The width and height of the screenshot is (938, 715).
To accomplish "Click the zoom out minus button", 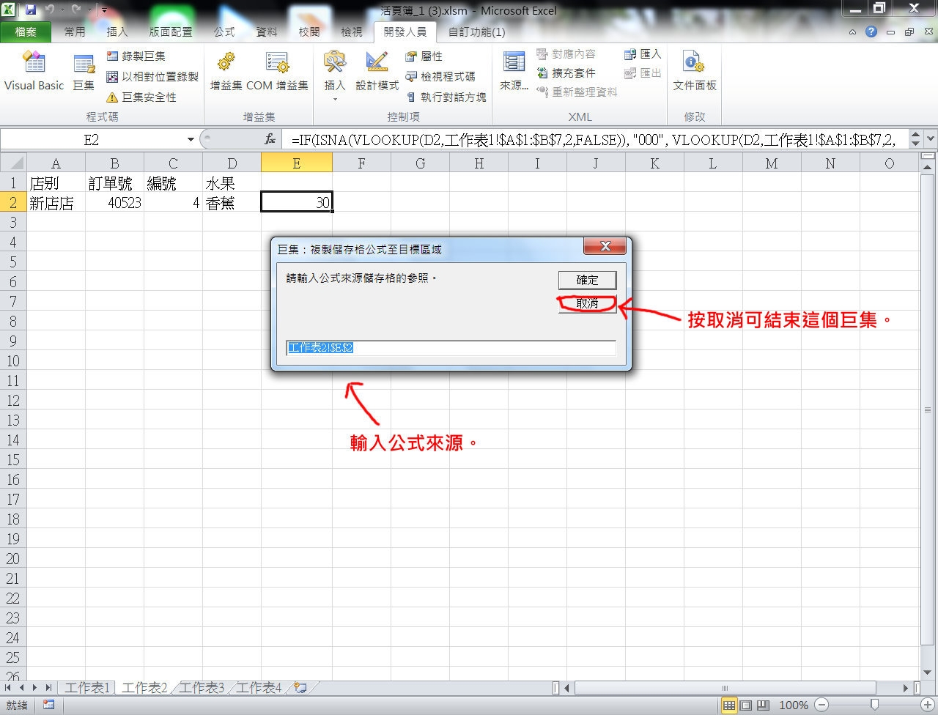I will pyautogui.click(x=821, y=705).
